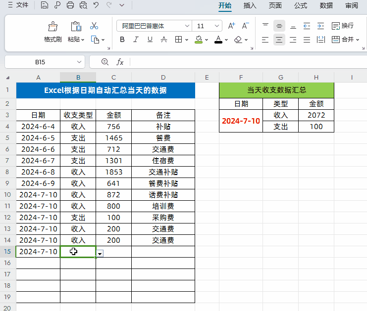This screenshot has width=367, height=311.
Task: Switch to the 公式 tab
Action: click(x=301, y=5)
